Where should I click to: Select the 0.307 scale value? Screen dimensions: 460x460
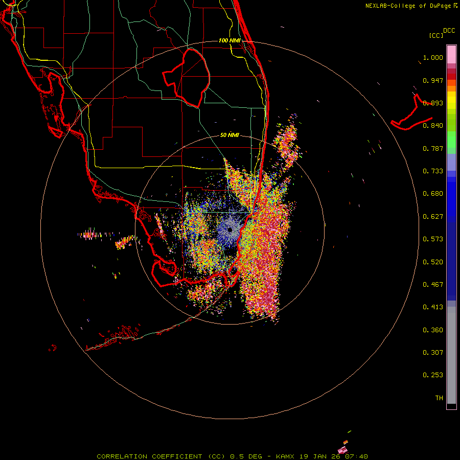pos(433,353)
